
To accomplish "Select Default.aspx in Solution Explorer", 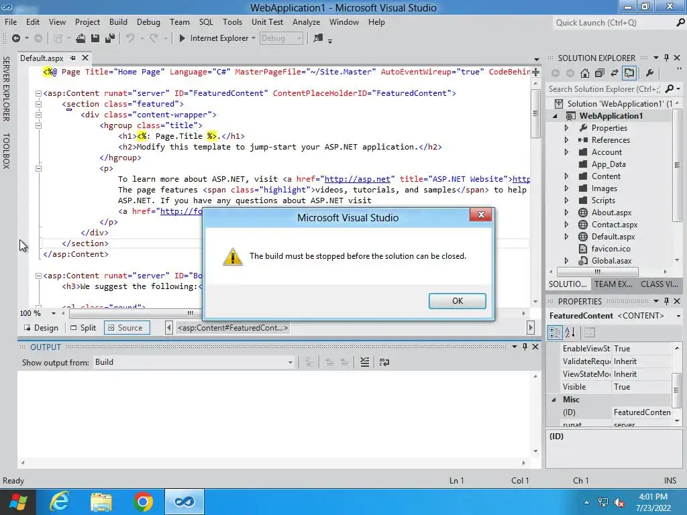I will (x=613, y=237).
